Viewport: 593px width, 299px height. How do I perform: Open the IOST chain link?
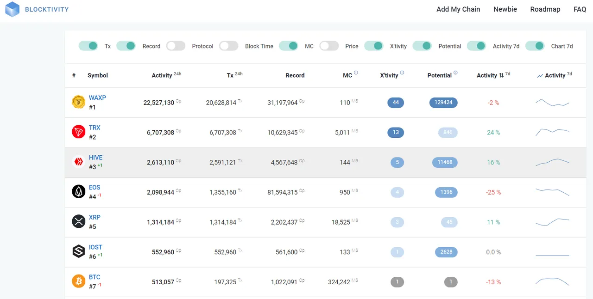(x=95, y=247)
